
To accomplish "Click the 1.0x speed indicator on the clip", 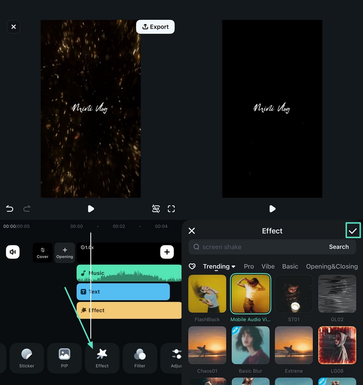I will (87, 247).
